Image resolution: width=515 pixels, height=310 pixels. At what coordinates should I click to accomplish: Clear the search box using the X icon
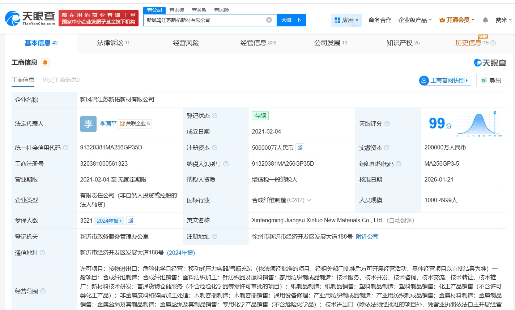pyautogui.click(x=269, y=20)
